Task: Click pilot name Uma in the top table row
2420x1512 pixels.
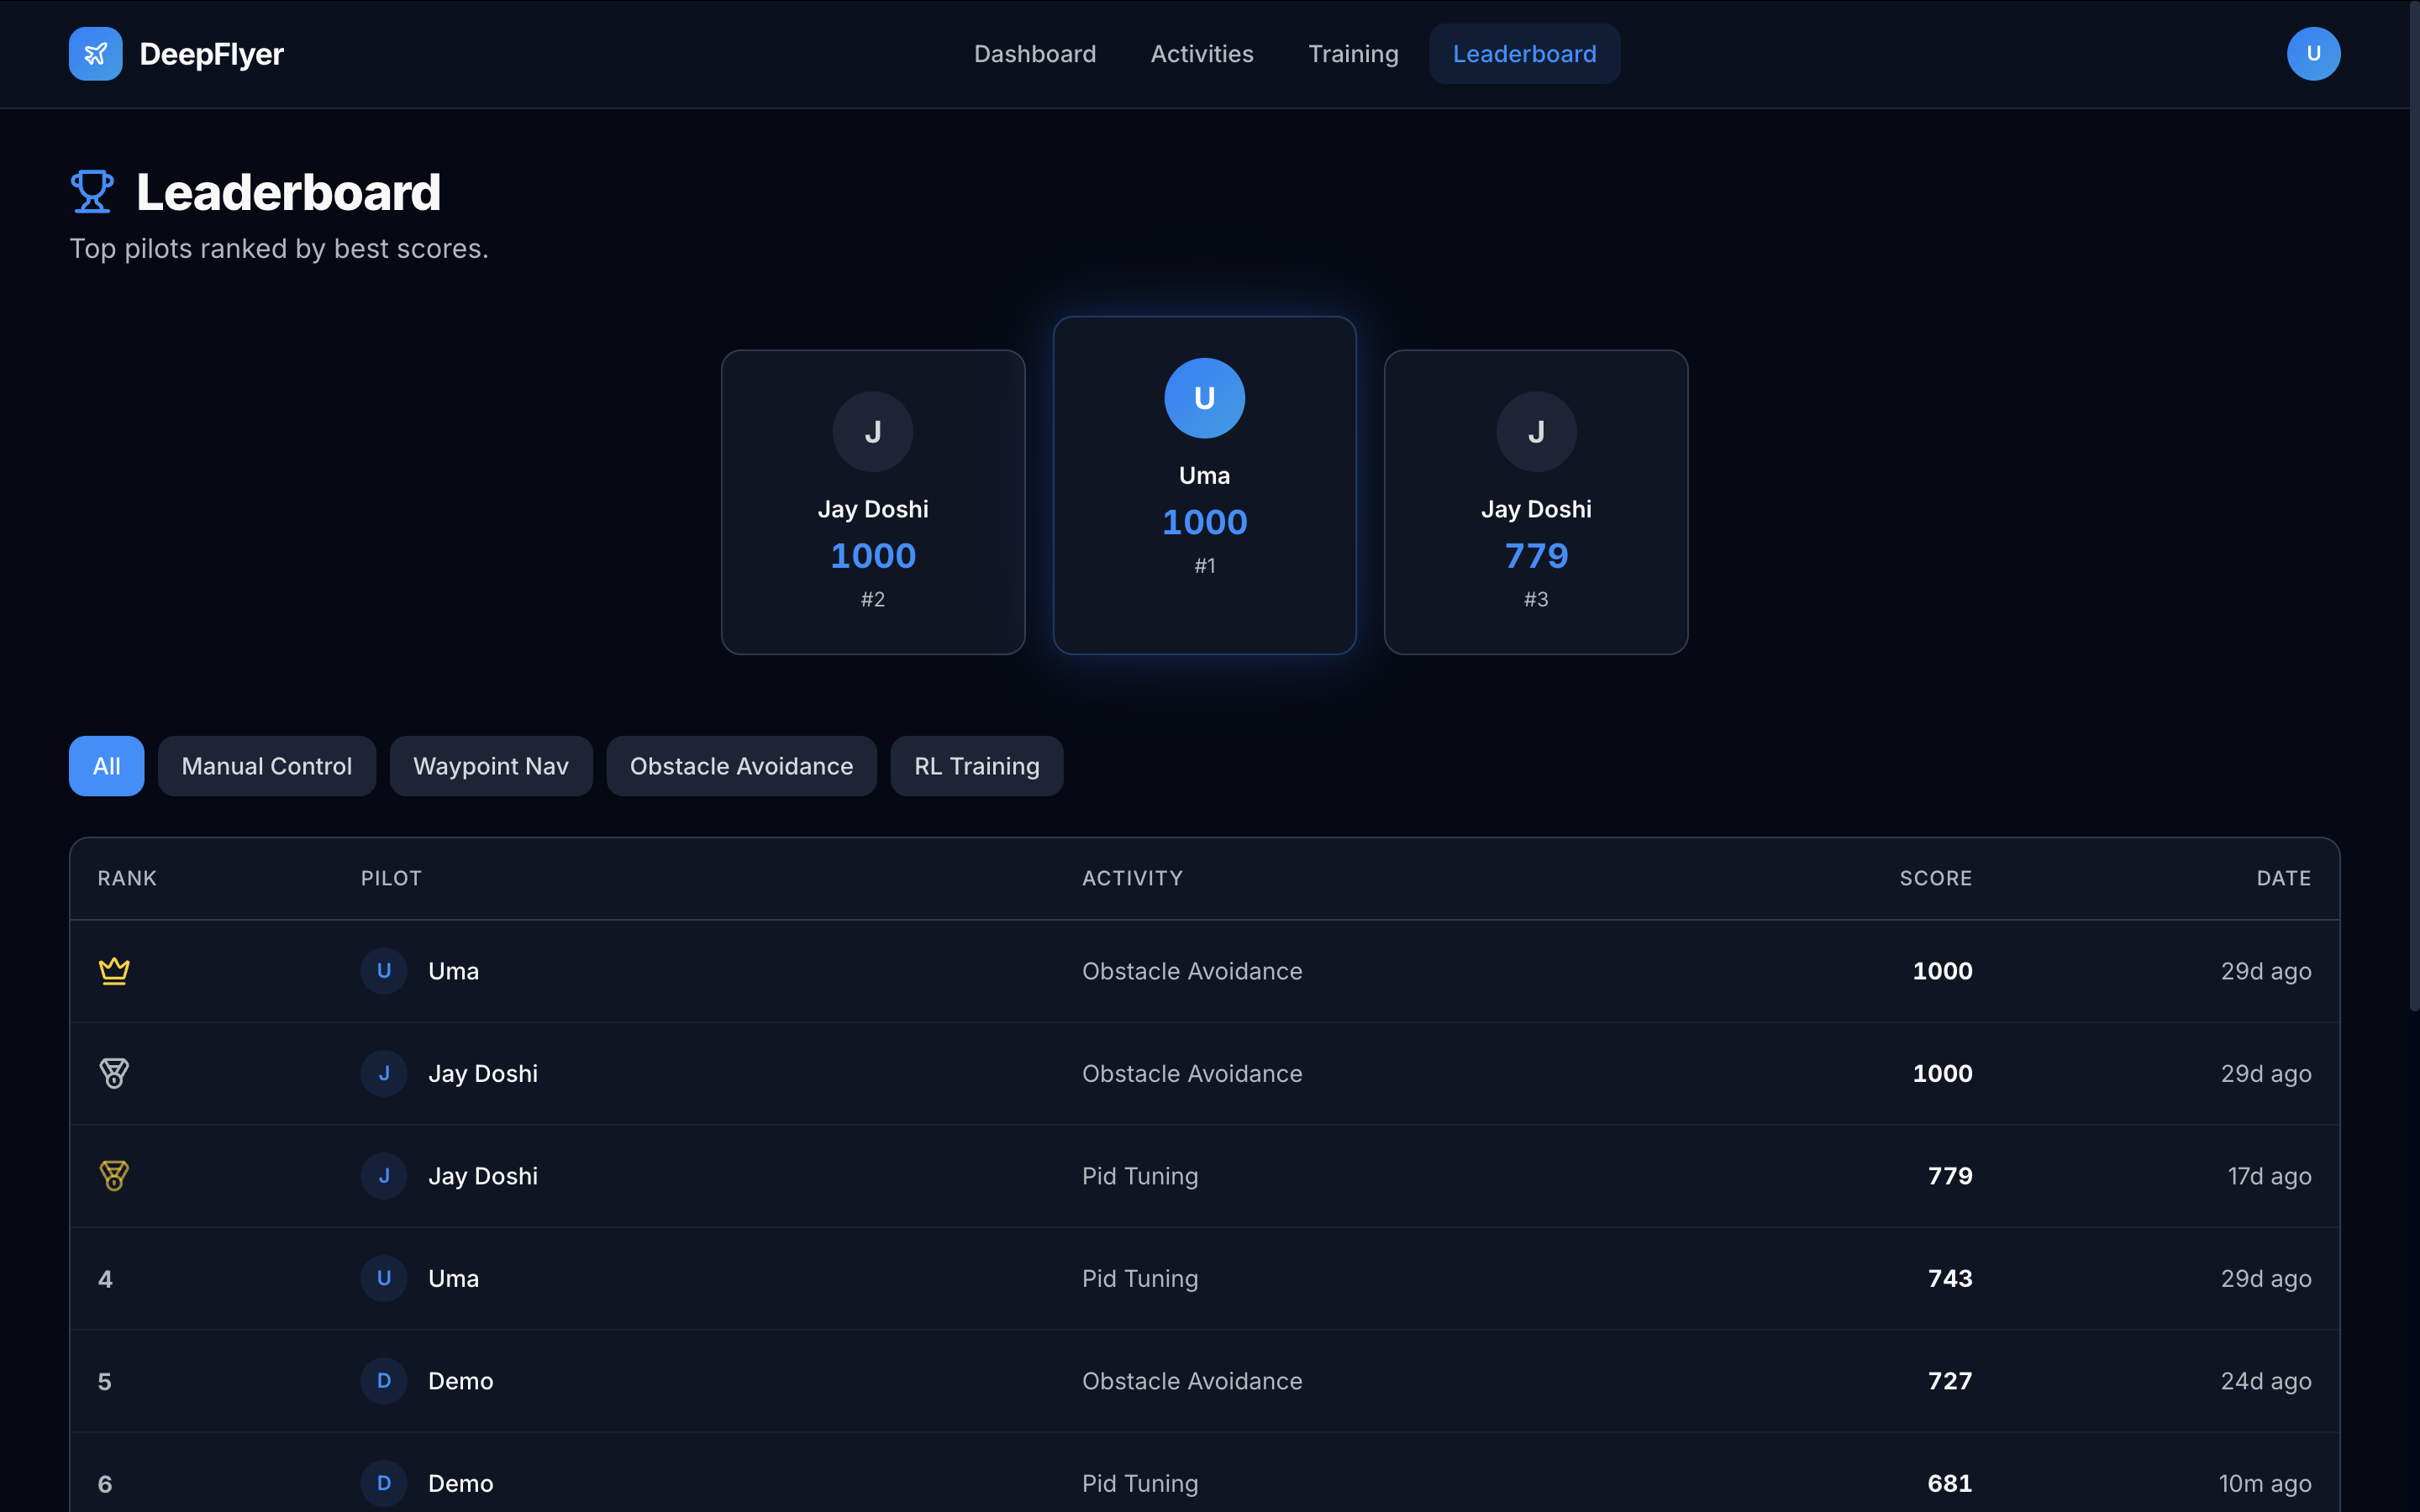Action: [453, 971]
